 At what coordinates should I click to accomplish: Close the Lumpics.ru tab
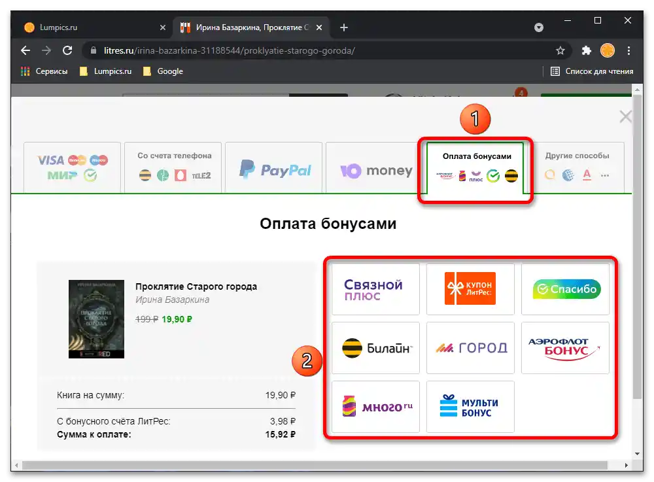tap(163, 27)
